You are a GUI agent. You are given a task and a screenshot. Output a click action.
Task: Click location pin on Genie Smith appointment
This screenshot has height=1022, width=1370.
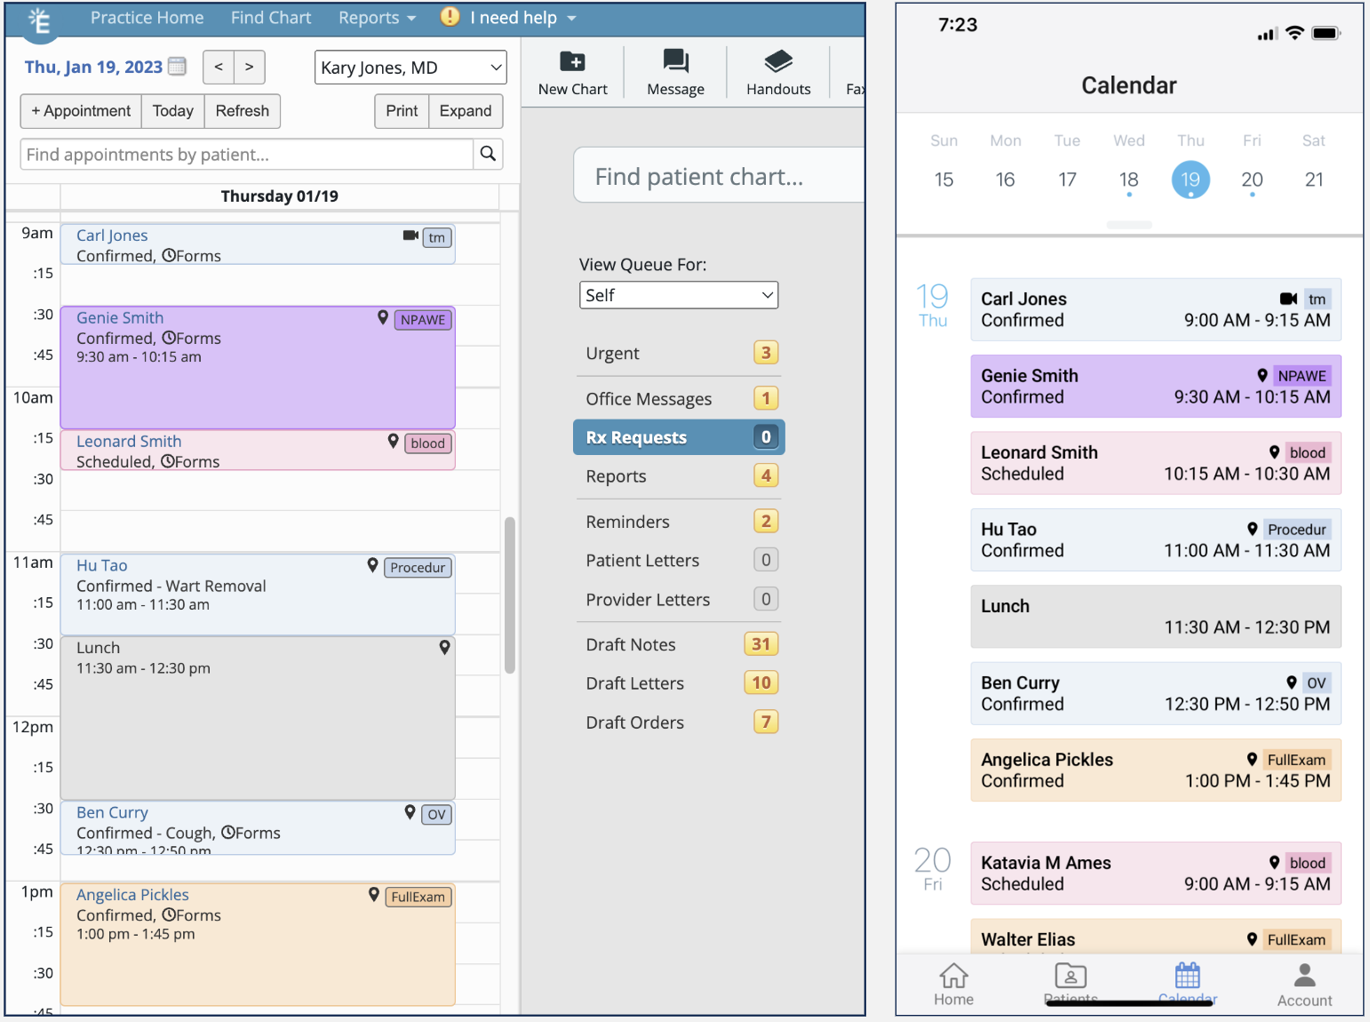tap(383, 318)
